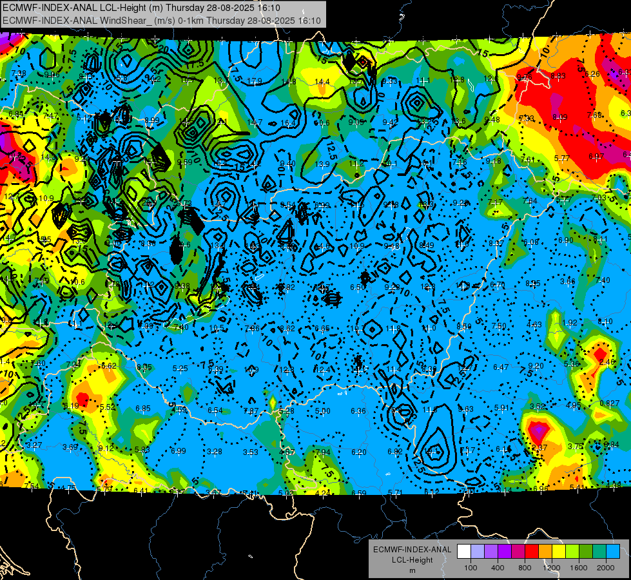This screenshot has width=631, height=580.
Task: Click the wind shear value 6.65
Action: click(x=322, y=329)
